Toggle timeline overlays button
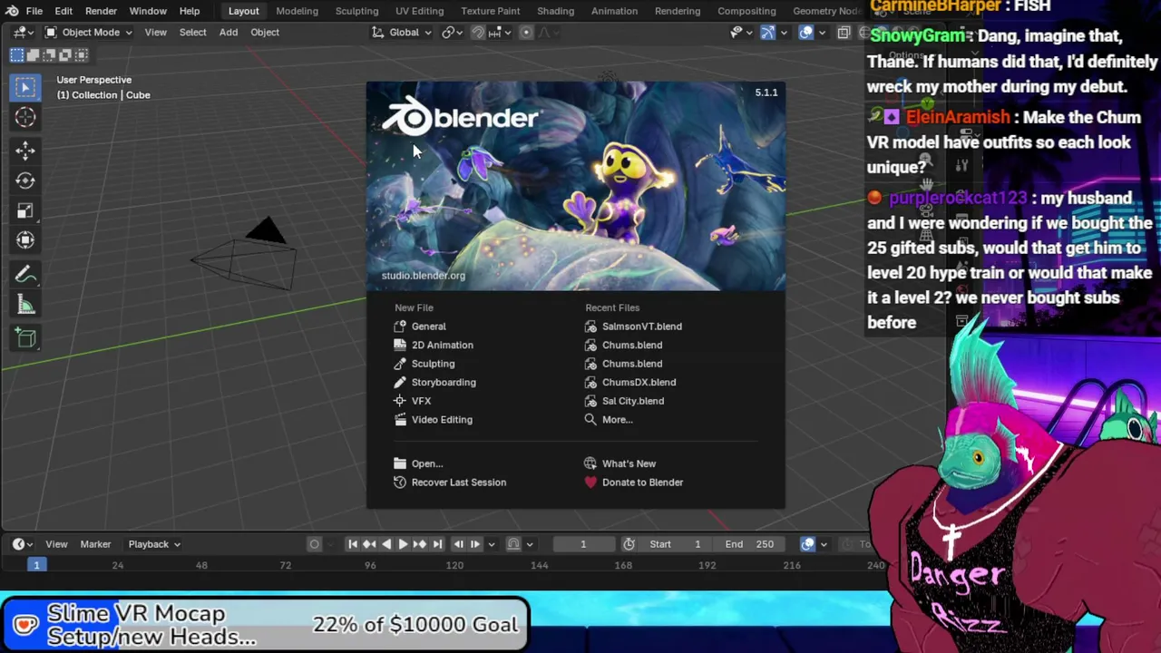 807,544
